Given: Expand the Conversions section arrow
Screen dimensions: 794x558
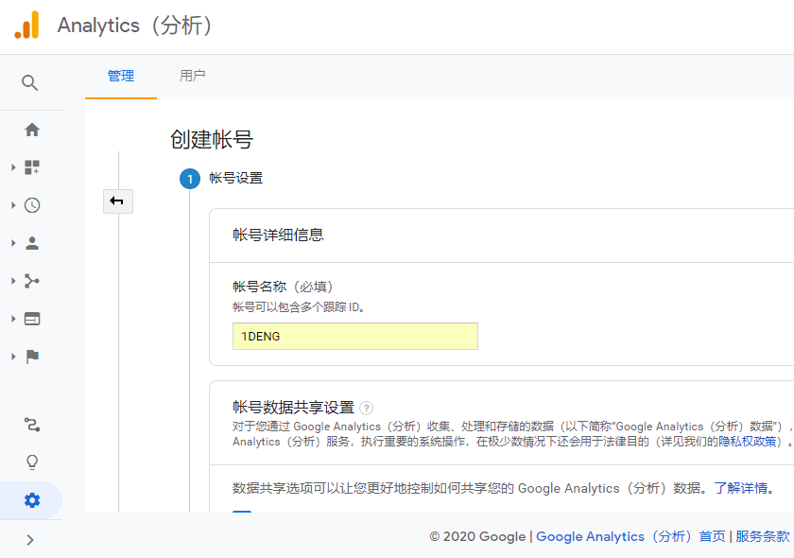Looking at the screenshot, I should 13,357.
